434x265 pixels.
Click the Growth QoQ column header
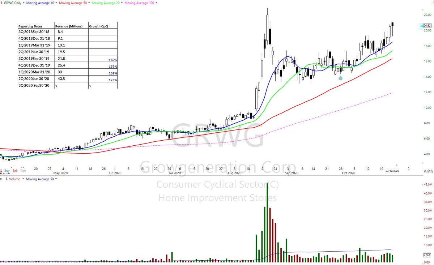pos(98,26)
